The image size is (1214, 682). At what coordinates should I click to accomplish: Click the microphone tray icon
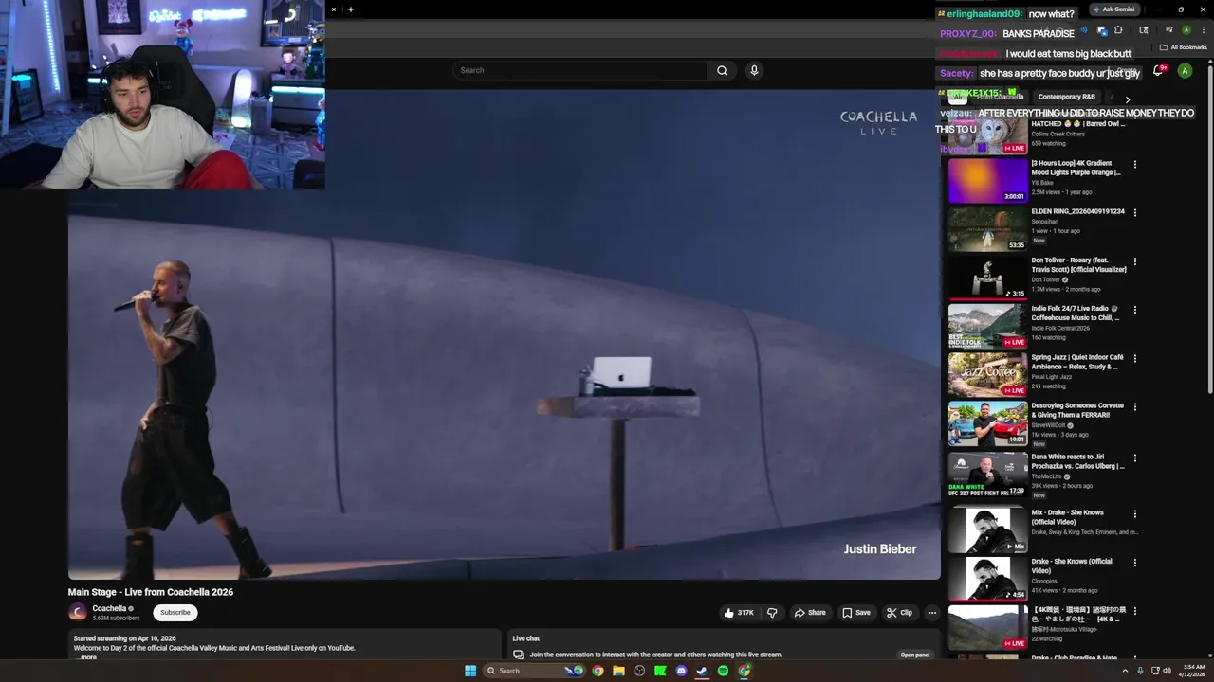pyautogui.click(x=1140, y=671)
